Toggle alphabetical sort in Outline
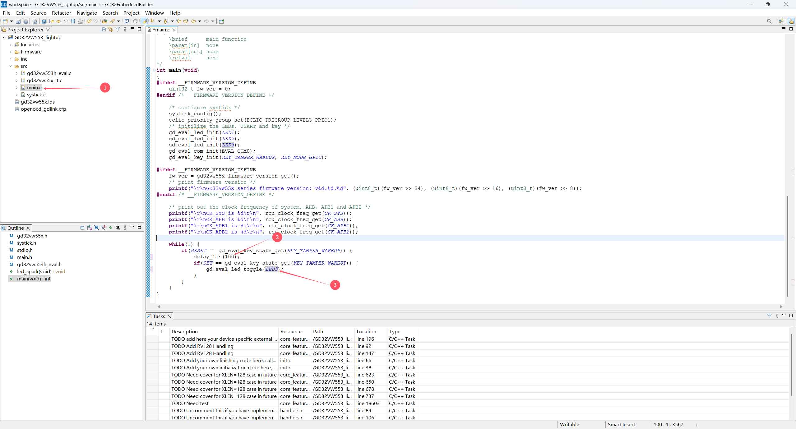 [x=89, y=228]
